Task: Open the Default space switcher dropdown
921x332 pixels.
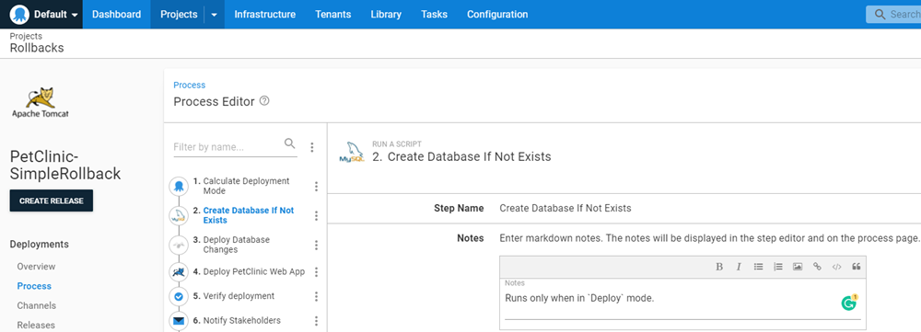Action: (44, 14)
